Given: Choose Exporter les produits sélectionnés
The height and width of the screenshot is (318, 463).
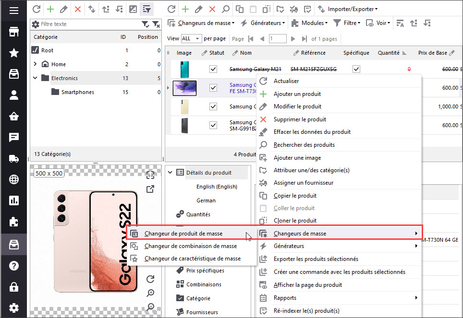Looking at the screenshot, I should pyautogui.click(x=339, y=259).
